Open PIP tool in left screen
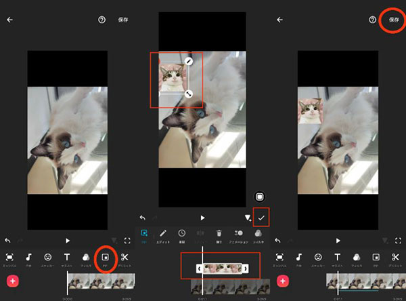Image resolution: width=406 pixels, height=301 pixels. point(105,257)
